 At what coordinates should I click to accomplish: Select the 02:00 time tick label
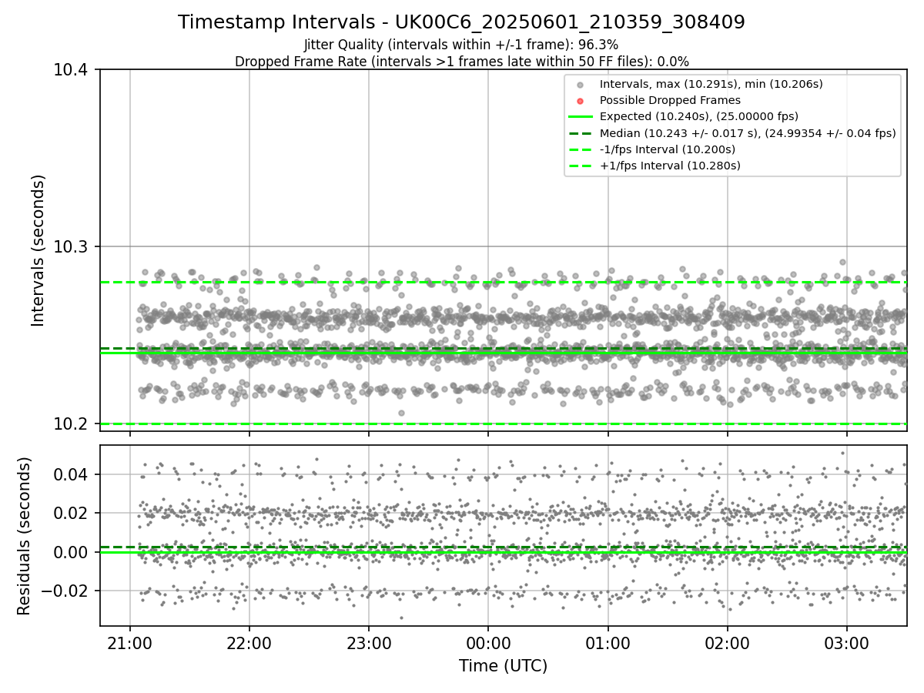click(x=728, y=642)
